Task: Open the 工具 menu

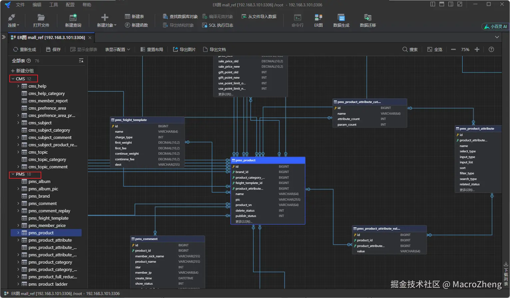Action: pos(53,5)
